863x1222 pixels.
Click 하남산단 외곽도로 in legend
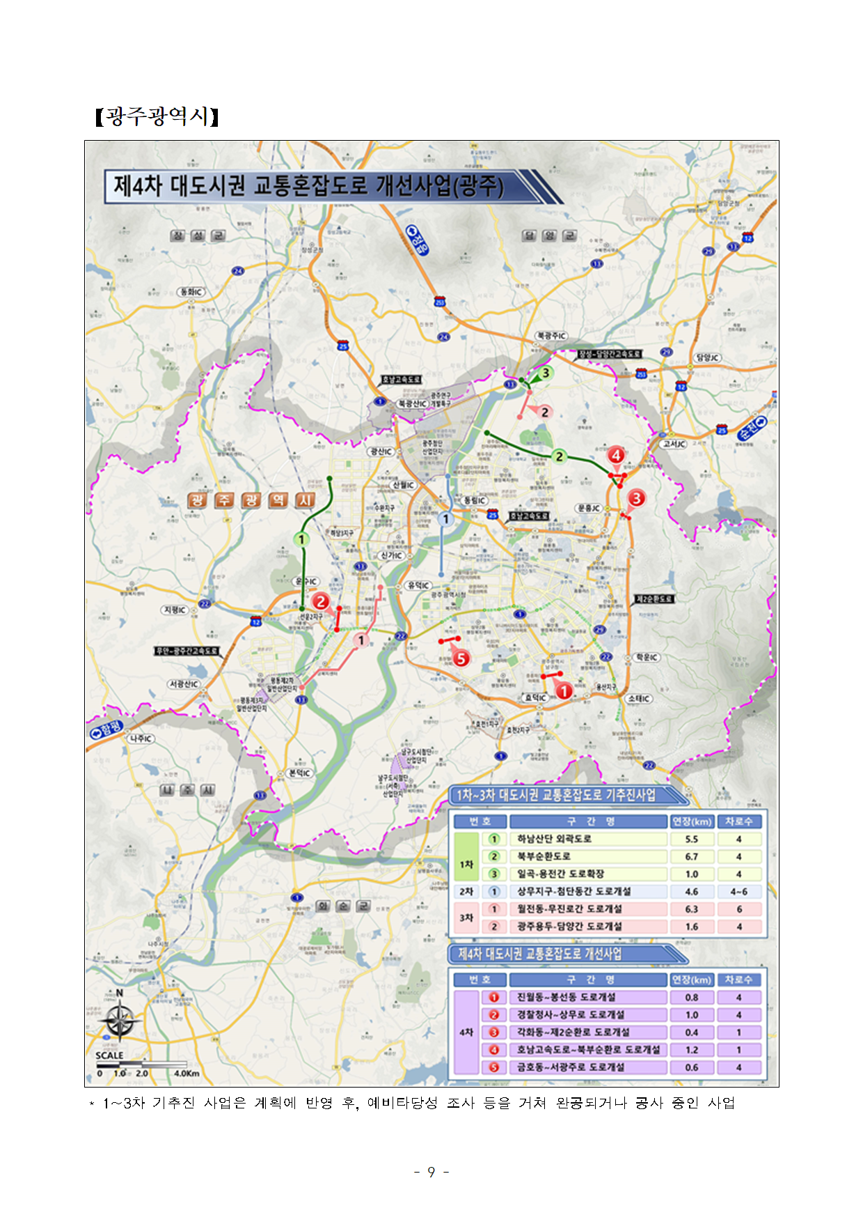pos(555,839)
